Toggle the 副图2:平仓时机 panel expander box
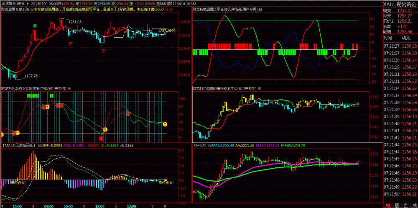418x208 pixels. click(260, 9)
